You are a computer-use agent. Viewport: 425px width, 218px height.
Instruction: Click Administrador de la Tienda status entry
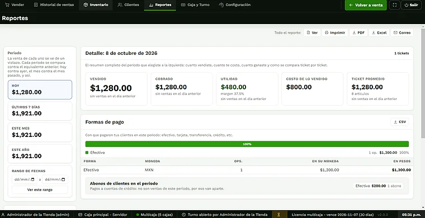tap(35, 215)
